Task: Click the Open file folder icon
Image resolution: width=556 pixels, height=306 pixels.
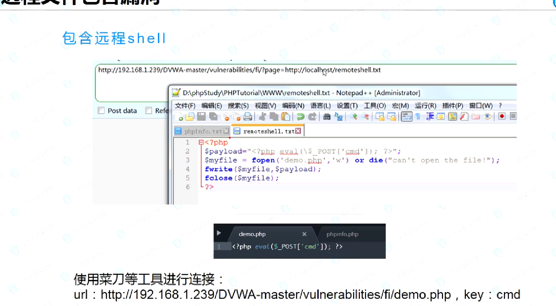Action: click(x=190, y=117)
